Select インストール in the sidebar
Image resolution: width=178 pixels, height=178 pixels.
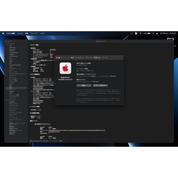pos(13,107)
